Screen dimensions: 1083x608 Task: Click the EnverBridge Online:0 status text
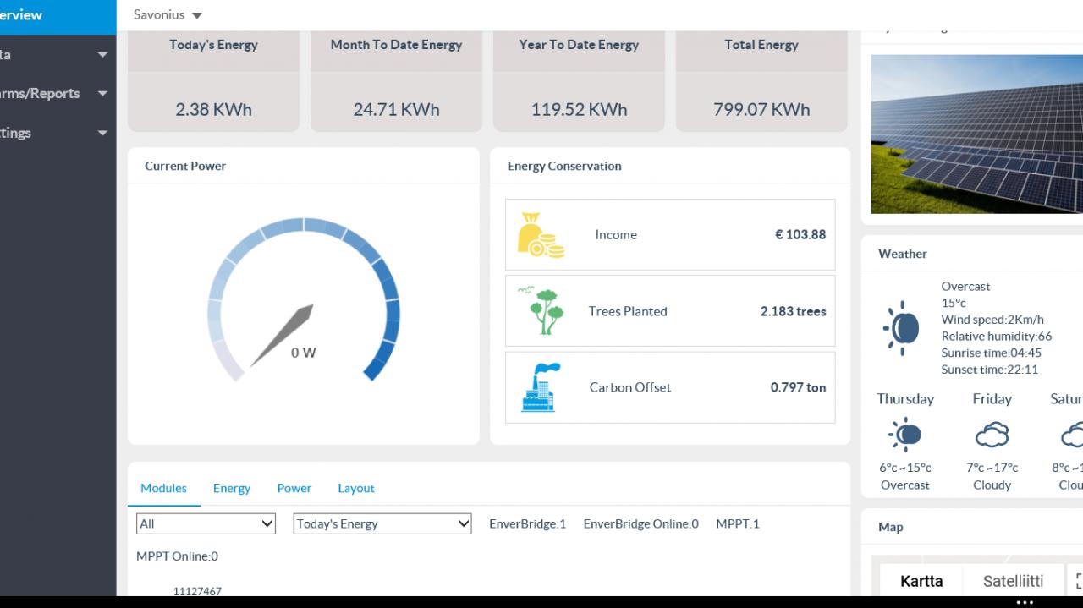pos(641,523)
